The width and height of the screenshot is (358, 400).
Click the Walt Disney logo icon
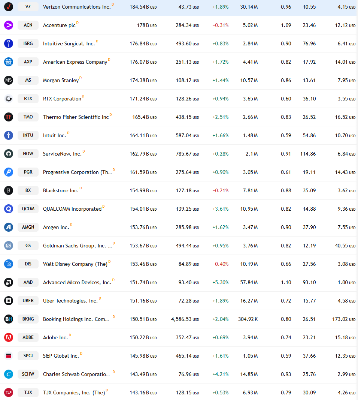click(x=8, y=264)
